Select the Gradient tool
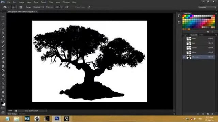The image size is (218, 122). (x=3, y=62)
